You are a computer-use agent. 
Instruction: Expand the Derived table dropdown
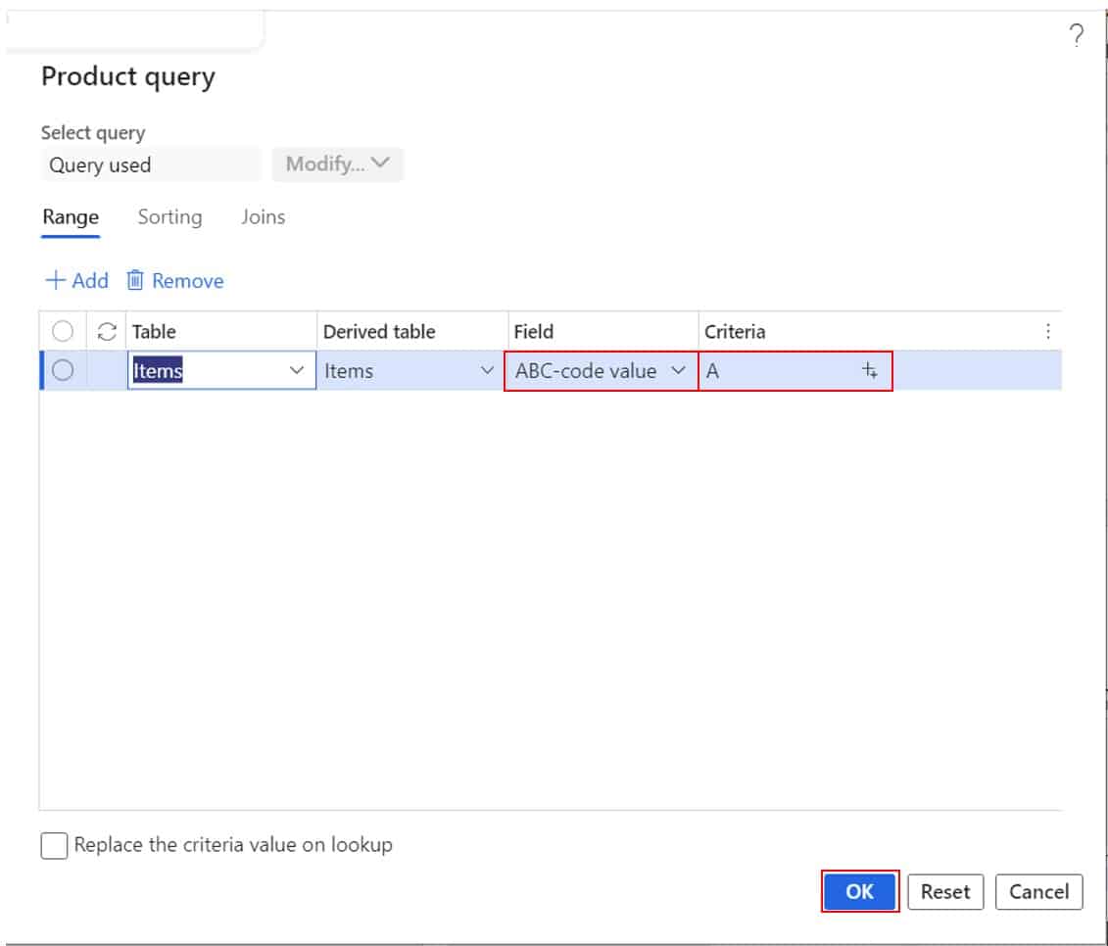487,371
